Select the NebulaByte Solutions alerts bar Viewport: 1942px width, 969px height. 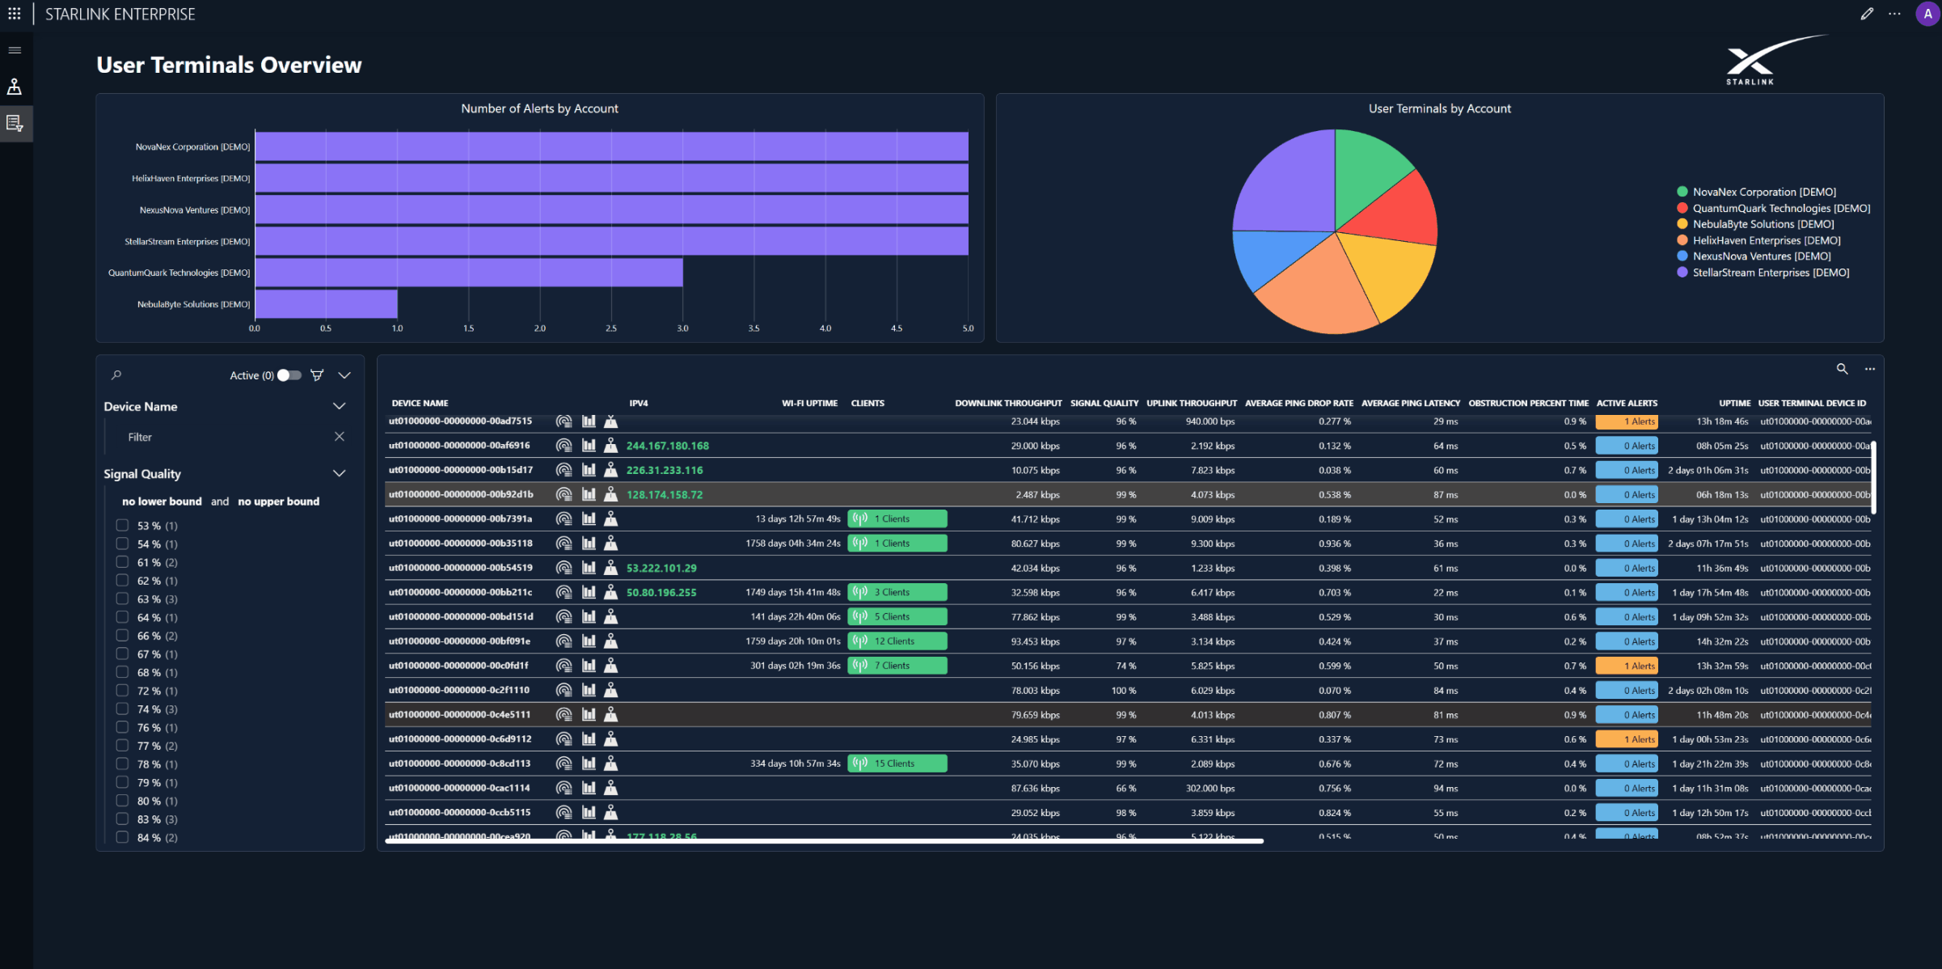click(x=327, y=304)
